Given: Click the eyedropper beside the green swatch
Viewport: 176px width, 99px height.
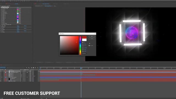Looking at the screenshot, I should tap(20, 11).
